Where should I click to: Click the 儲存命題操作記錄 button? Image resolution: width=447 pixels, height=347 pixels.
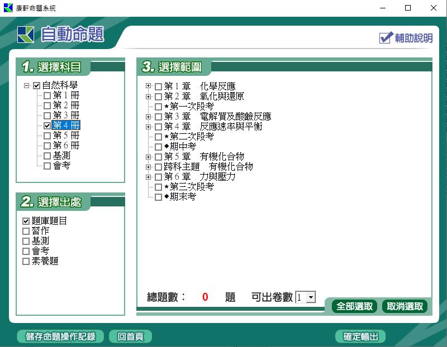coord(57,336)
